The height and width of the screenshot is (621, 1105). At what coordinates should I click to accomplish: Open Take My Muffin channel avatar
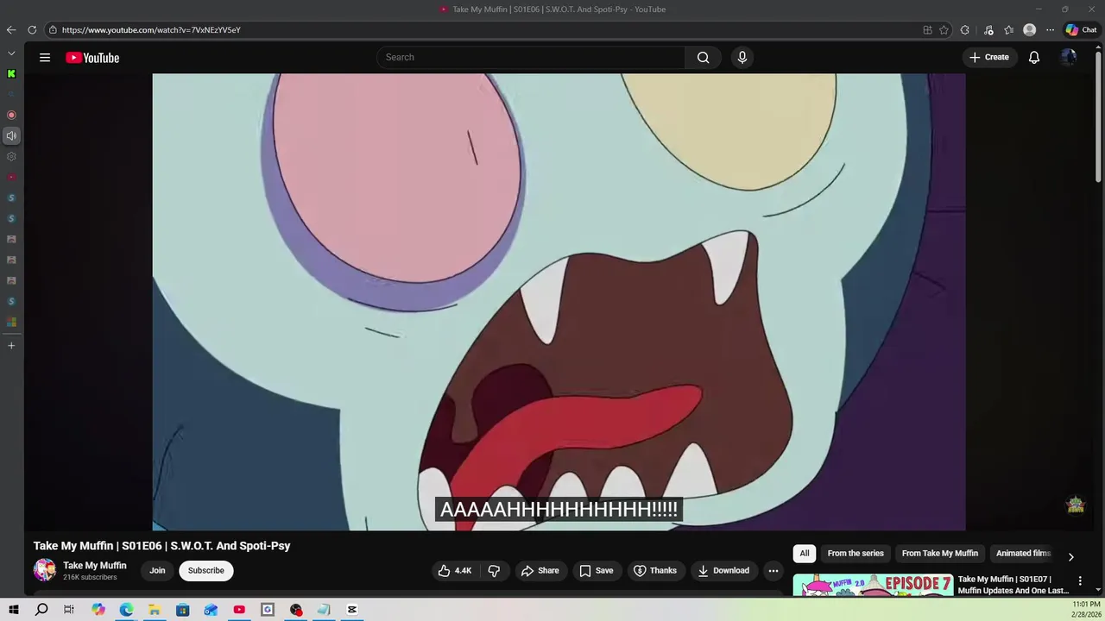45,570
